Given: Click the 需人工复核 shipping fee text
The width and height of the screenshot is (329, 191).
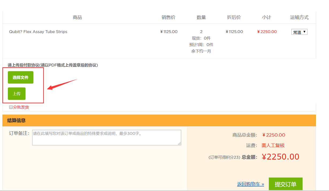Looking at the screenshot, I should coord(273,145).
